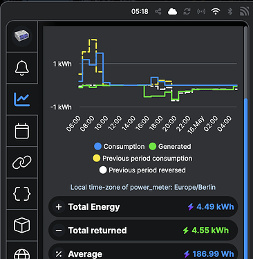The image size is (253, 259).
Task: Open the chain link sidebar icon
Action: 22,162
